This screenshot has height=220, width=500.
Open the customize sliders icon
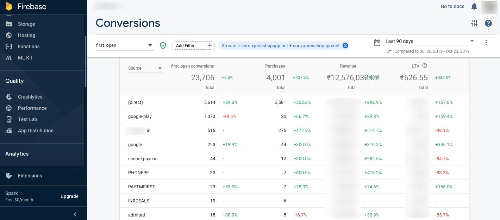pos(474,23)
